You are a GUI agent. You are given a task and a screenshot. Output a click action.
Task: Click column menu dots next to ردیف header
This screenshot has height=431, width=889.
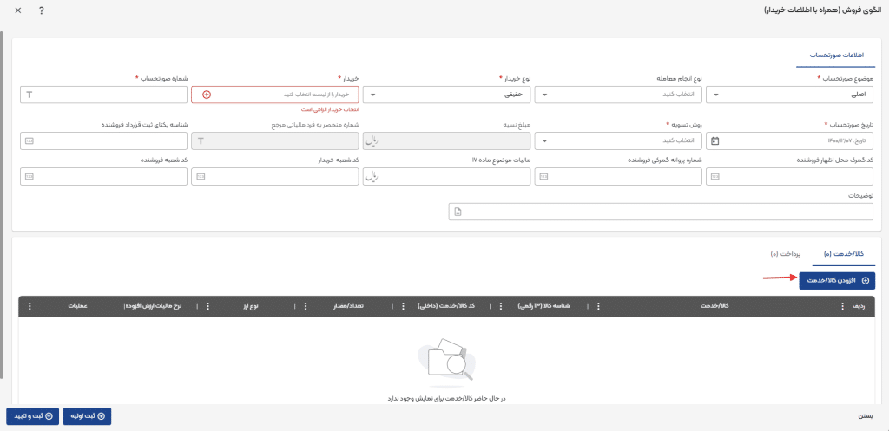(840, 306)
